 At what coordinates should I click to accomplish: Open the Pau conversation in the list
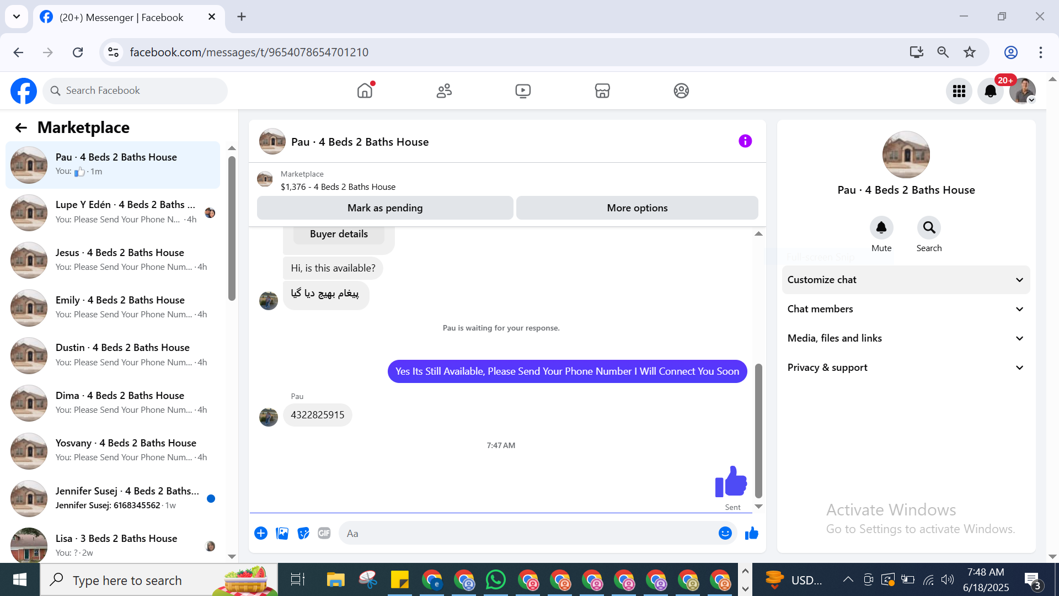point(113,164)
